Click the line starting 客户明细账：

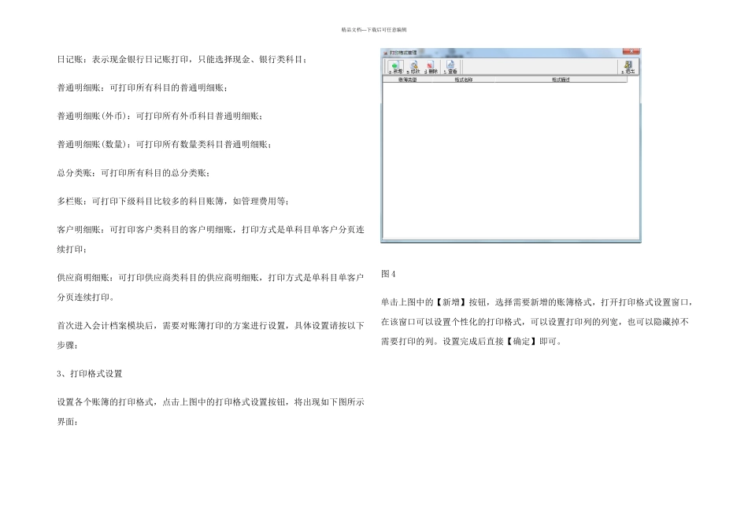(210, 229)
